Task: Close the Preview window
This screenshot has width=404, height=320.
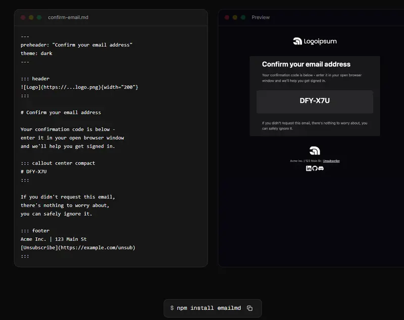Action: tap(227, 18)
